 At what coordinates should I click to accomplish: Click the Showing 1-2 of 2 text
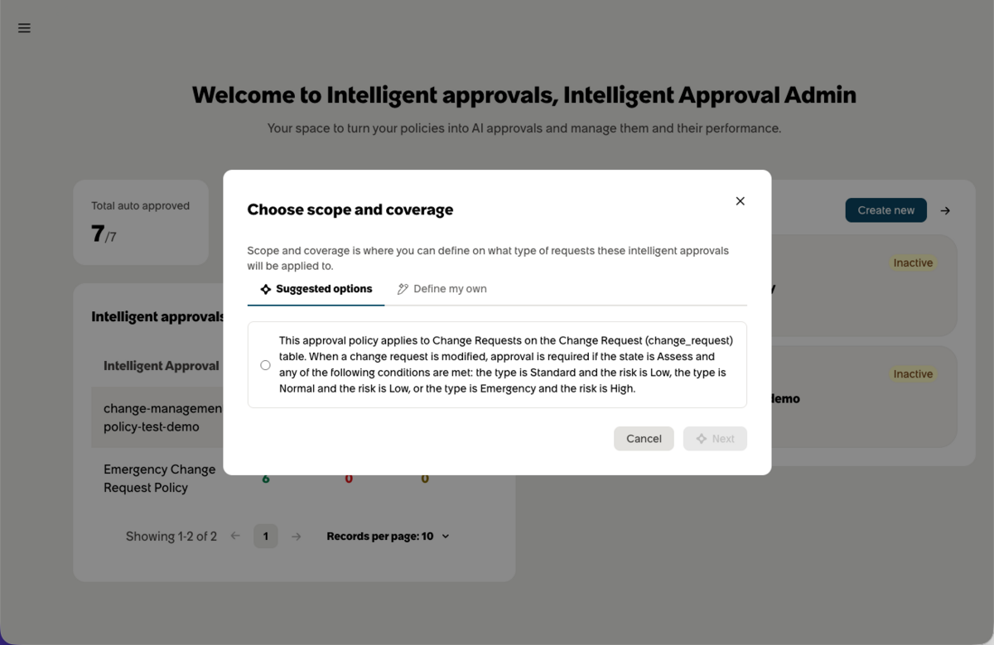point(171,537)
